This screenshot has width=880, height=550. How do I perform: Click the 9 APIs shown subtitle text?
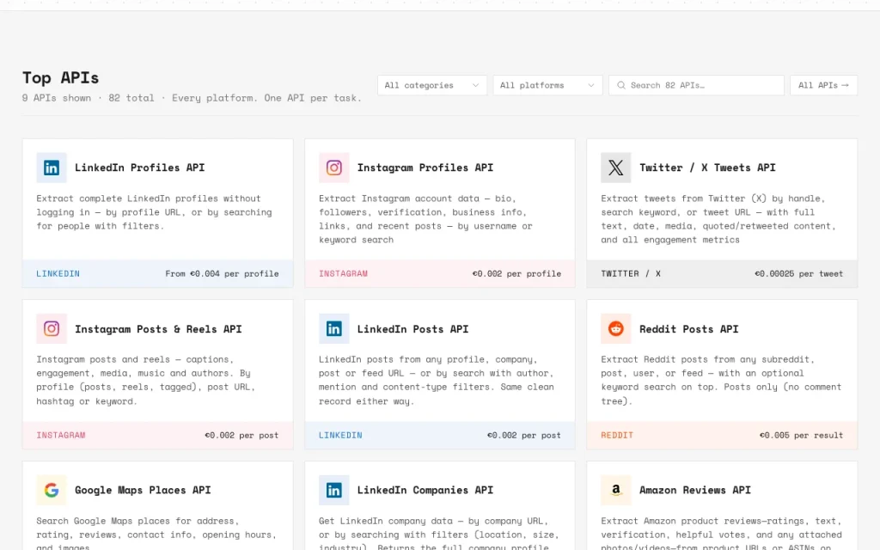192,98
